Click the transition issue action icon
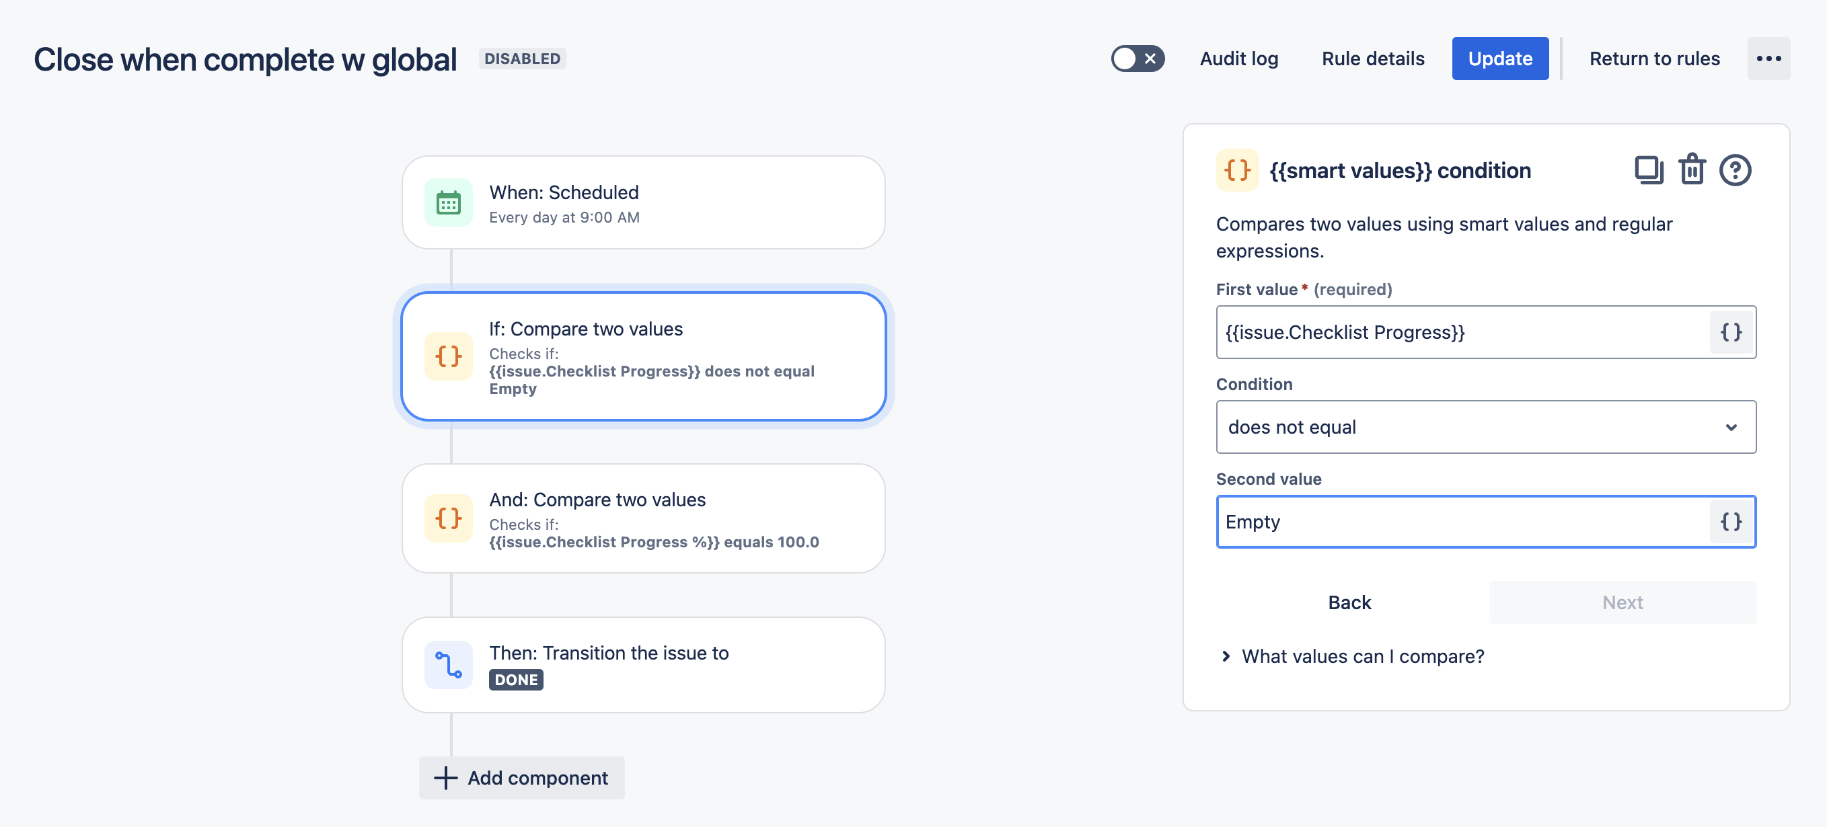1827x827 pixels. (448, 665)
